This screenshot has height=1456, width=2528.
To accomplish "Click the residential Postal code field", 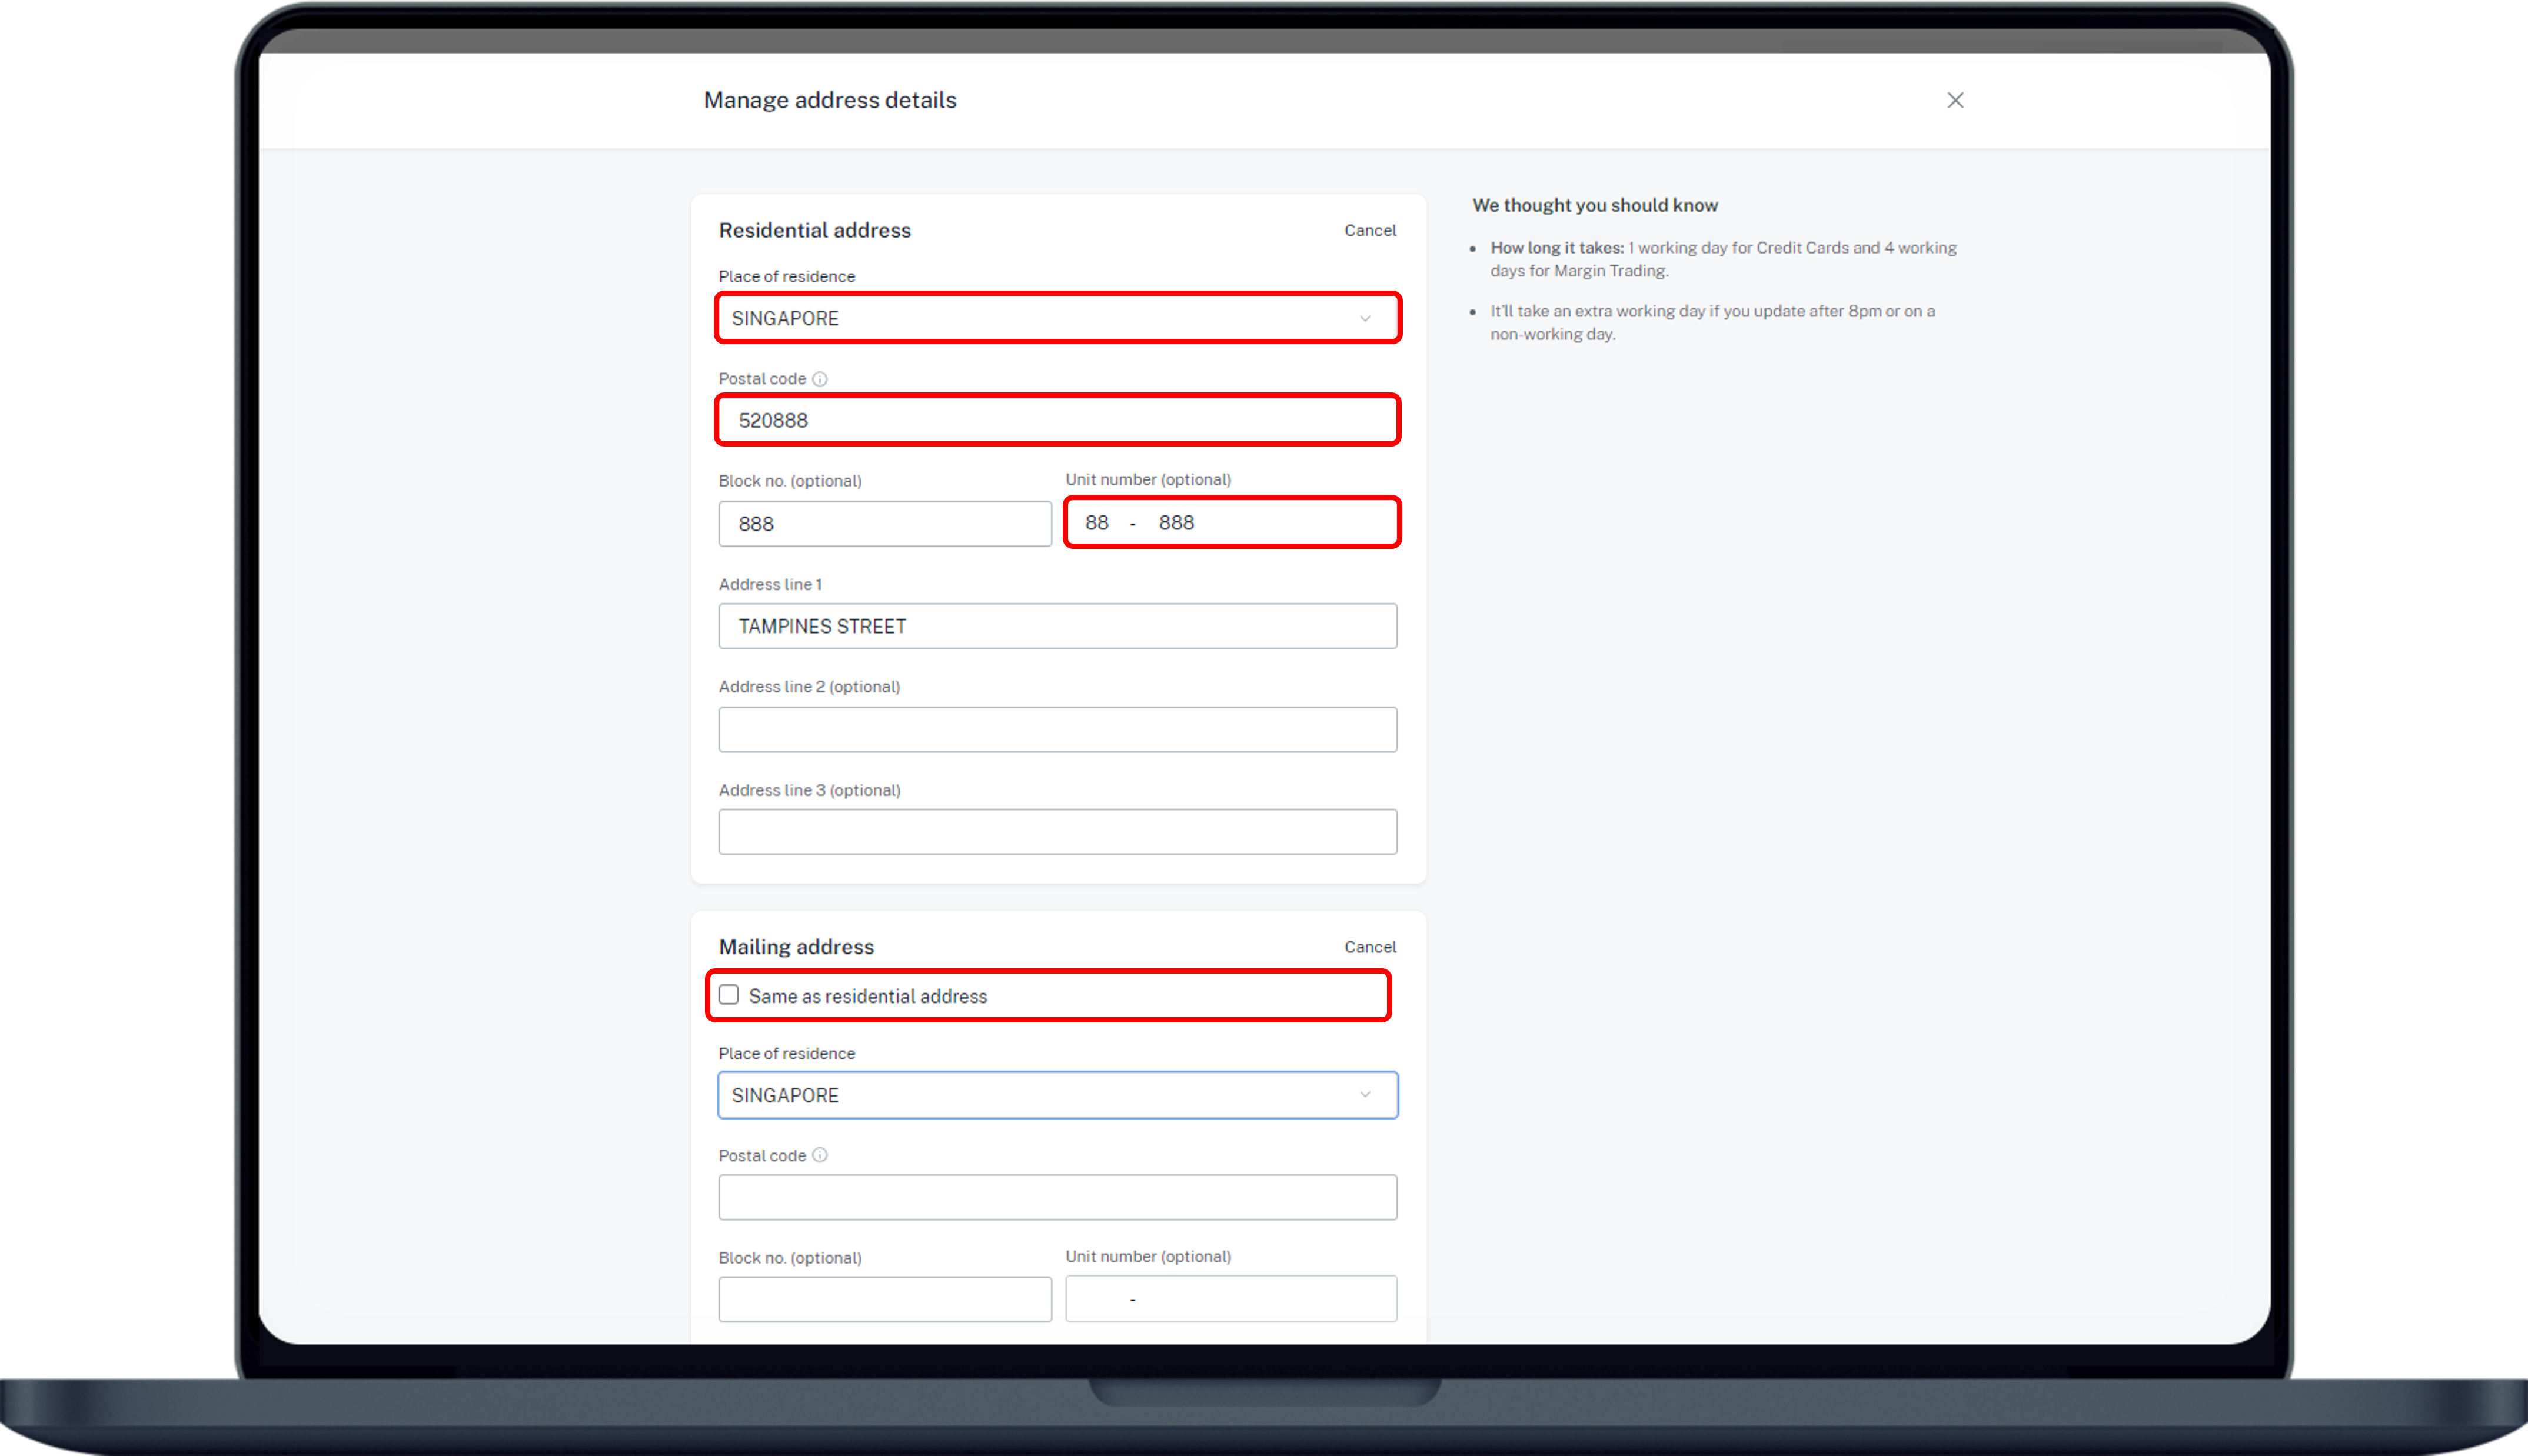I will click(x=1057, y=420).
